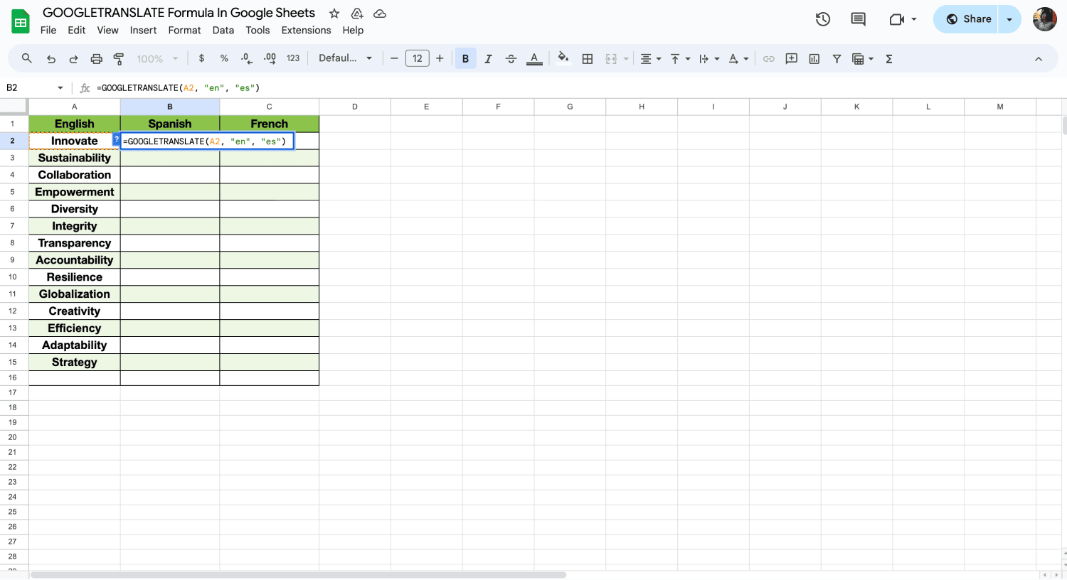Viewport: 1067px width, 580px height.
Task: Open the comments panel icon
Action: tap(858, 19)
